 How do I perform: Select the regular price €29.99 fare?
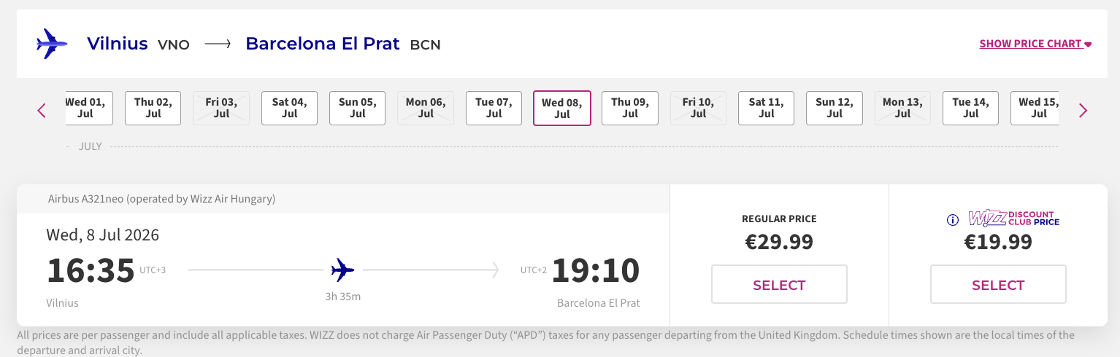point(779,284)
